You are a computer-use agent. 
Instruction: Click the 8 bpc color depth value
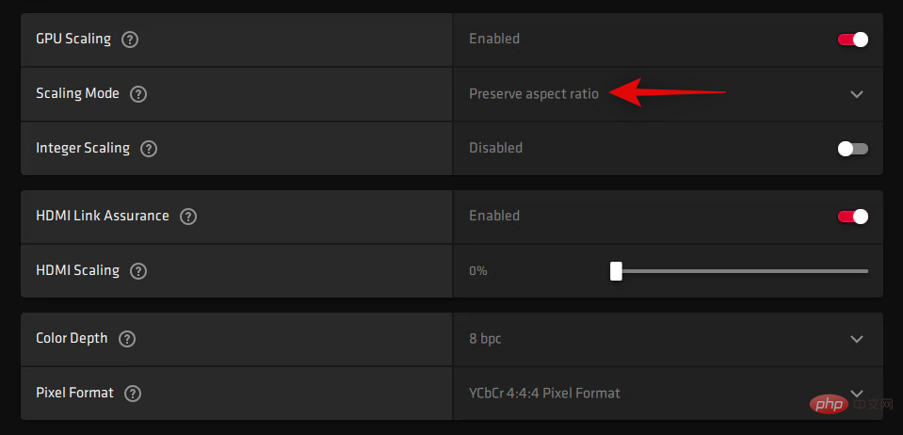pyautogui.click(x=485, y=339)
